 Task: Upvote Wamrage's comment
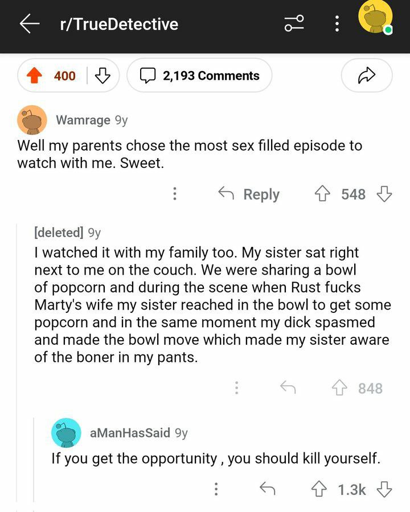[x=323, y=194]
